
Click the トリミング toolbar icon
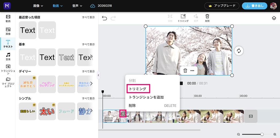point(183,18)
